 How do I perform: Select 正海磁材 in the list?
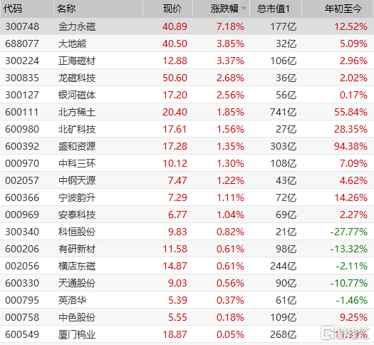77,61
